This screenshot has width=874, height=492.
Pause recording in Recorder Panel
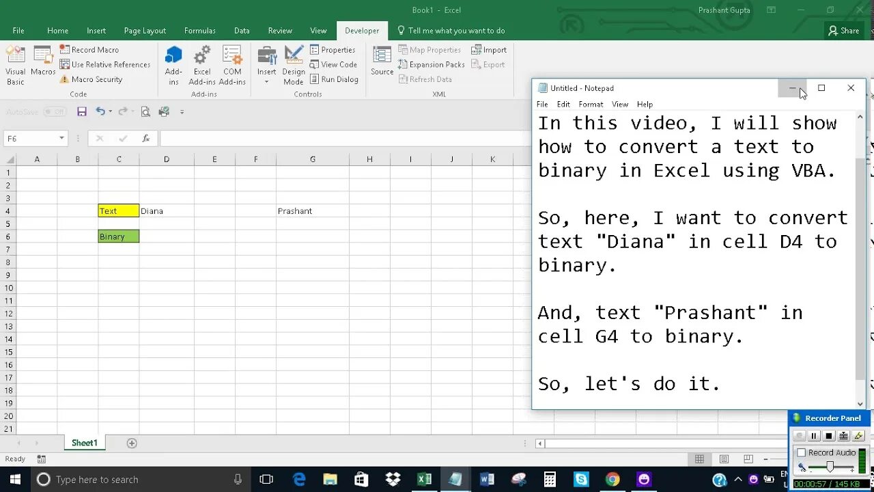814,436
